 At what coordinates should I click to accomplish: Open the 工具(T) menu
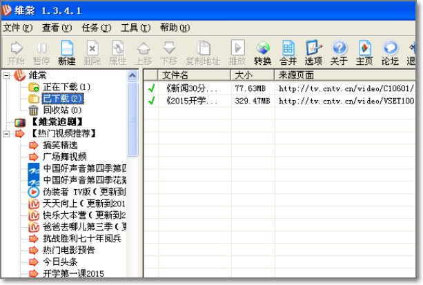point(135,28)
